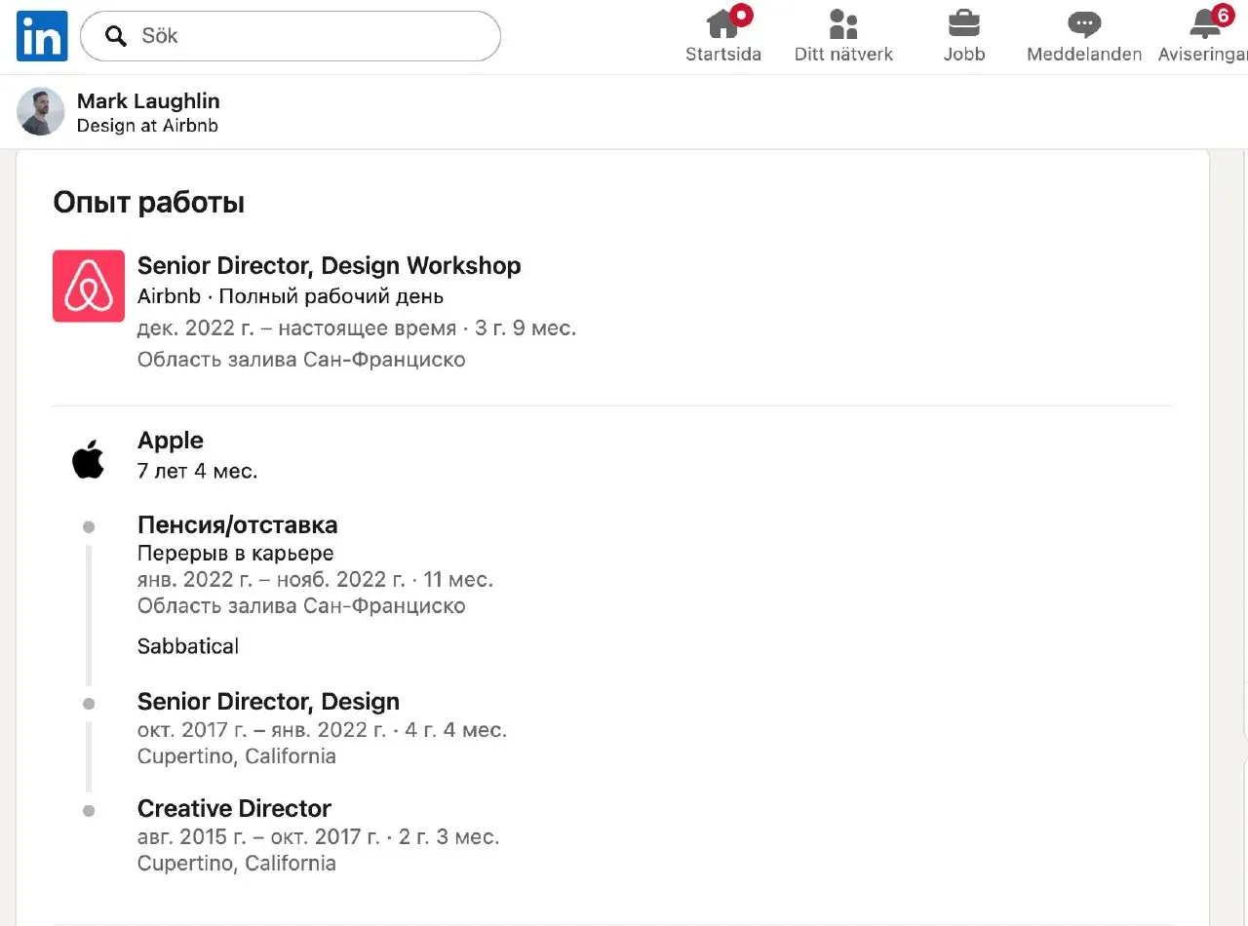1248x926 pixels.
Task: Select the Опыт работы section heading
Action: [x=149, y=203]
